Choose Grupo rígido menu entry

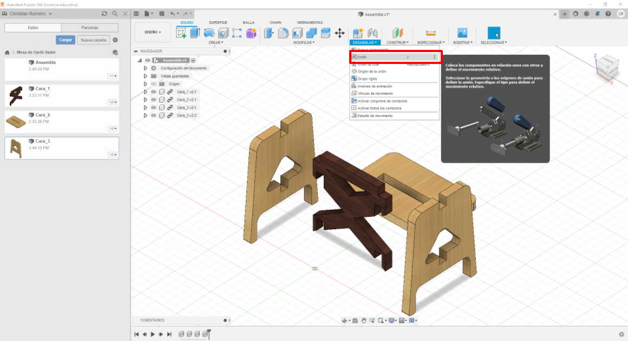(x=395, y=79)
